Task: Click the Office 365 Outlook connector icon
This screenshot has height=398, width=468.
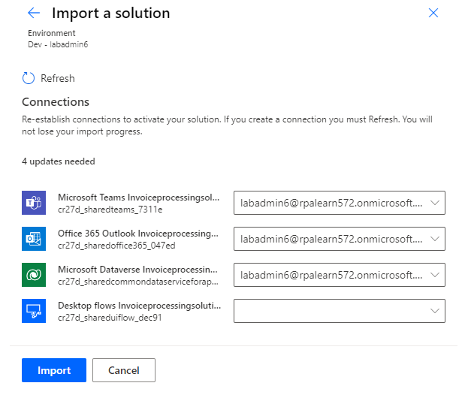Action: tap(34, 239)
